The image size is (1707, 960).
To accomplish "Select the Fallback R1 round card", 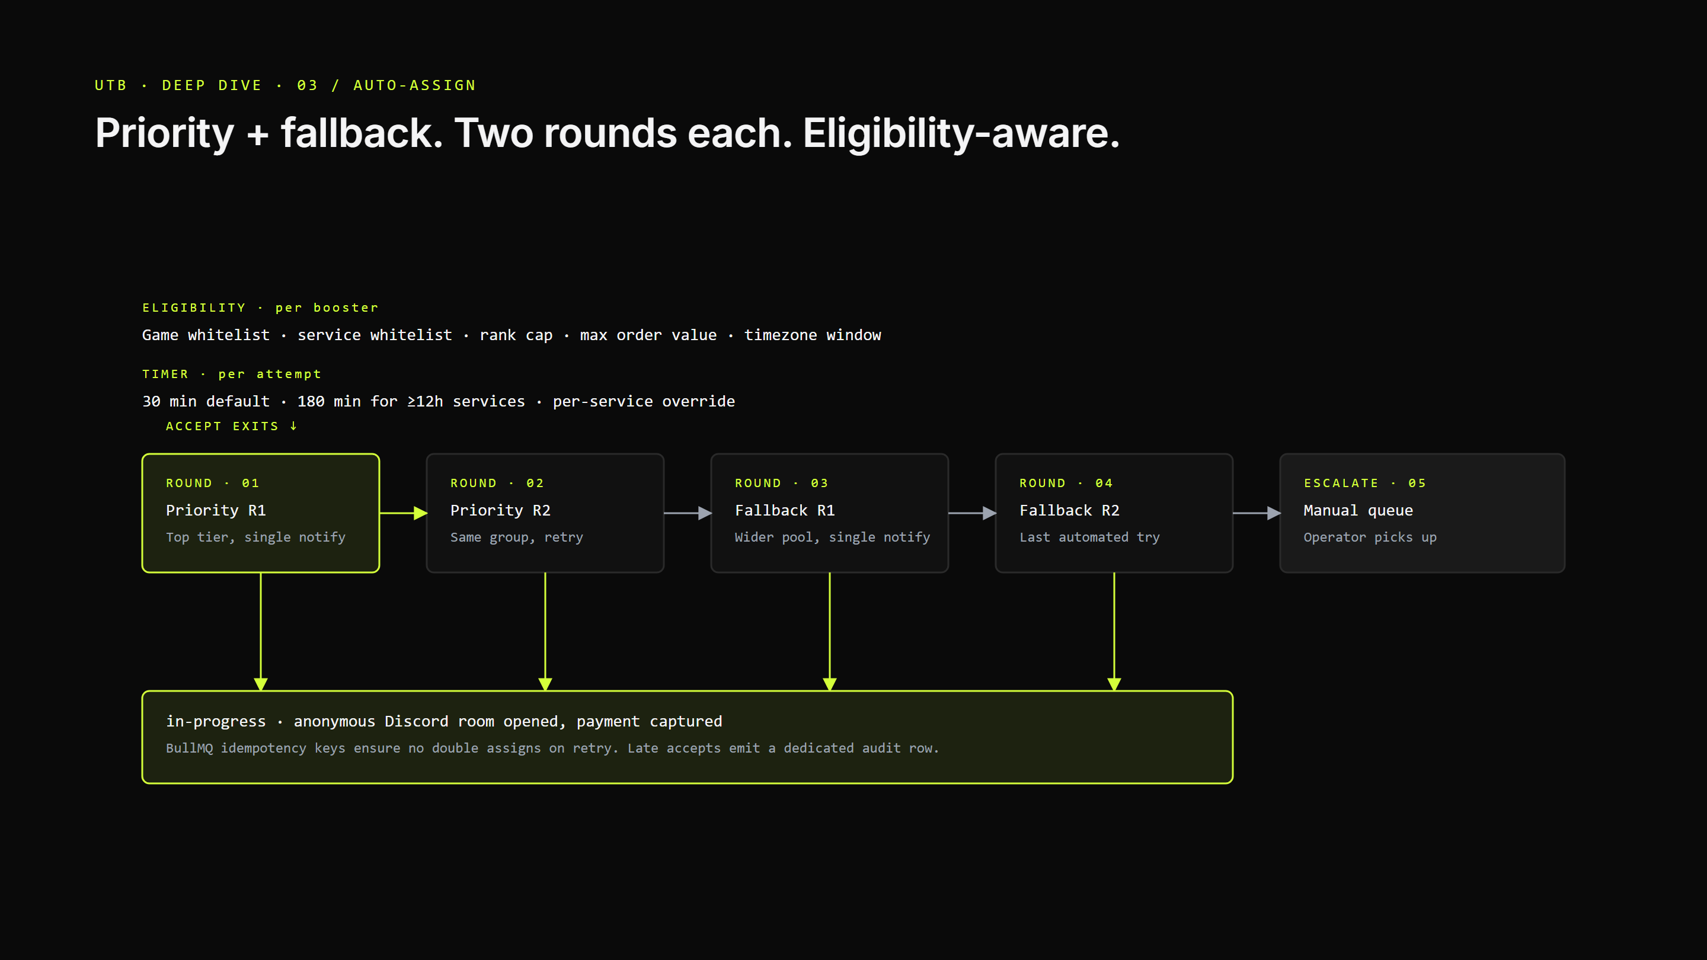I will coord(829,513).
